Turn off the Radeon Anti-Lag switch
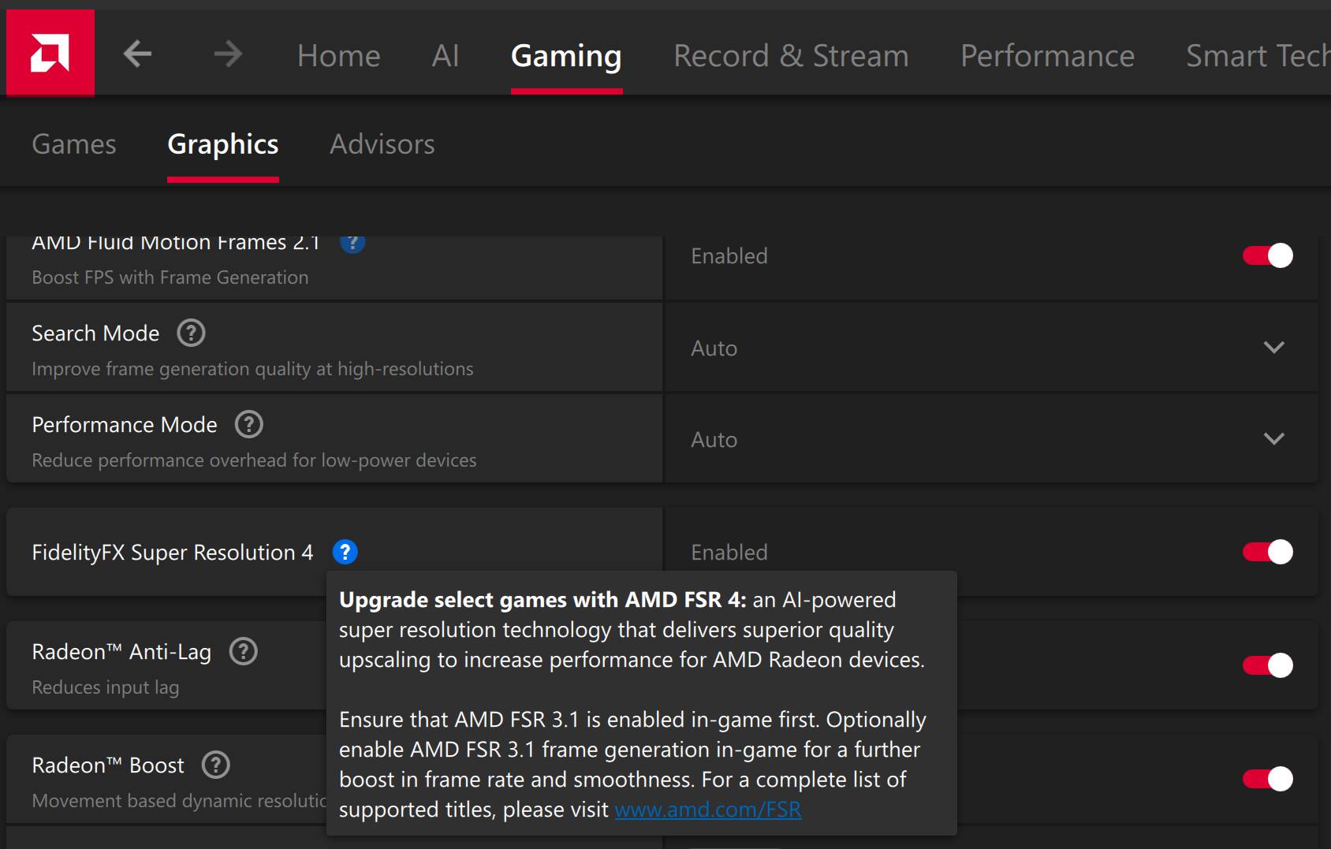Viewport: 1331px width, 849px height. click(x=1267, y=665)
